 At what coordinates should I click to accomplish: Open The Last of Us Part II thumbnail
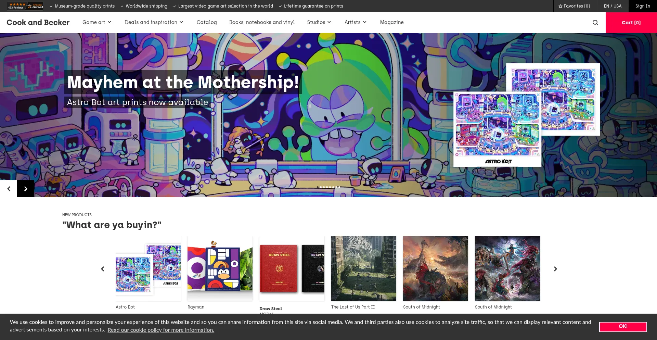click(x=364, y=268)
